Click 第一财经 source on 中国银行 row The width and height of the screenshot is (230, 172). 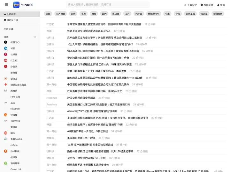[51, 84]
